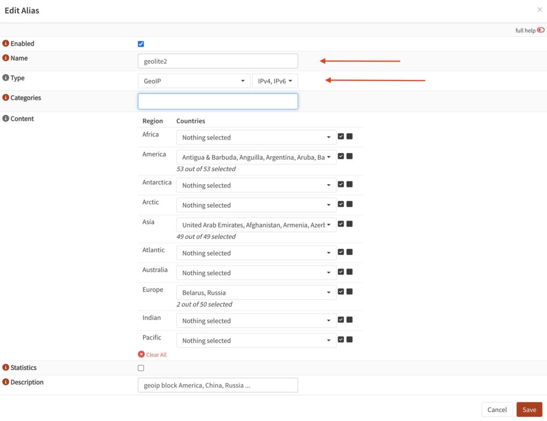Click the info icon beside Statistics
Screen dimensions: 547x421
click(x=5, y=367)
